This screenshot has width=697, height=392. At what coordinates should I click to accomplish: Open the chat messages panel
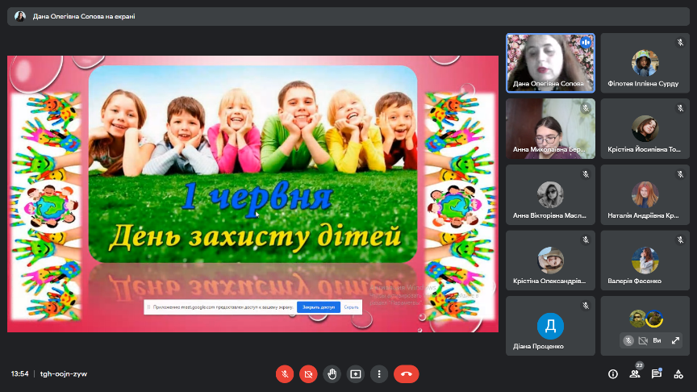point(657,374)
